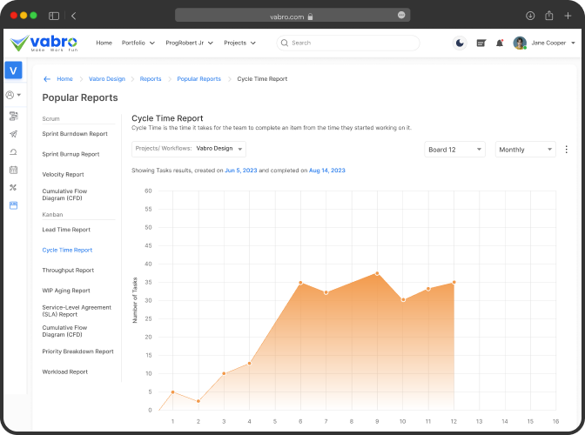Click the rocket icon in left sidebar
585x435 pixels.
13,134
